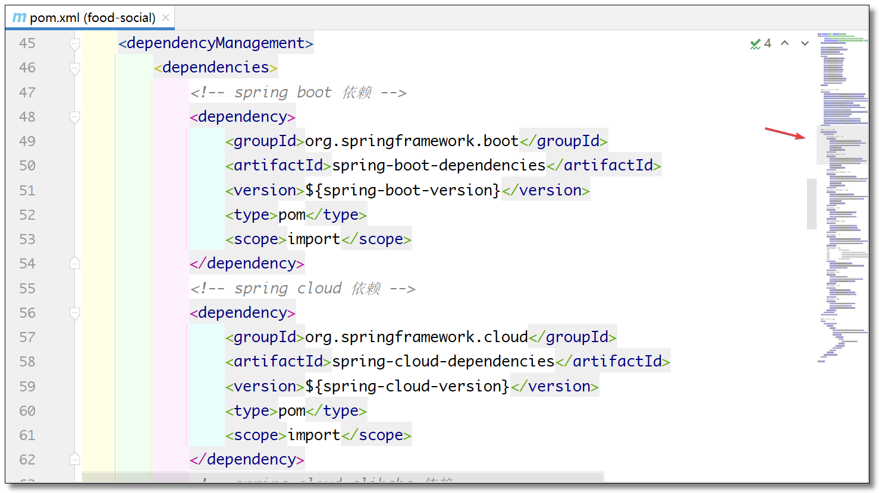Viewport: 879px width, 493px height.
Task: Click closing dependency tag on line 54
Action: click(x=247, y=264)
